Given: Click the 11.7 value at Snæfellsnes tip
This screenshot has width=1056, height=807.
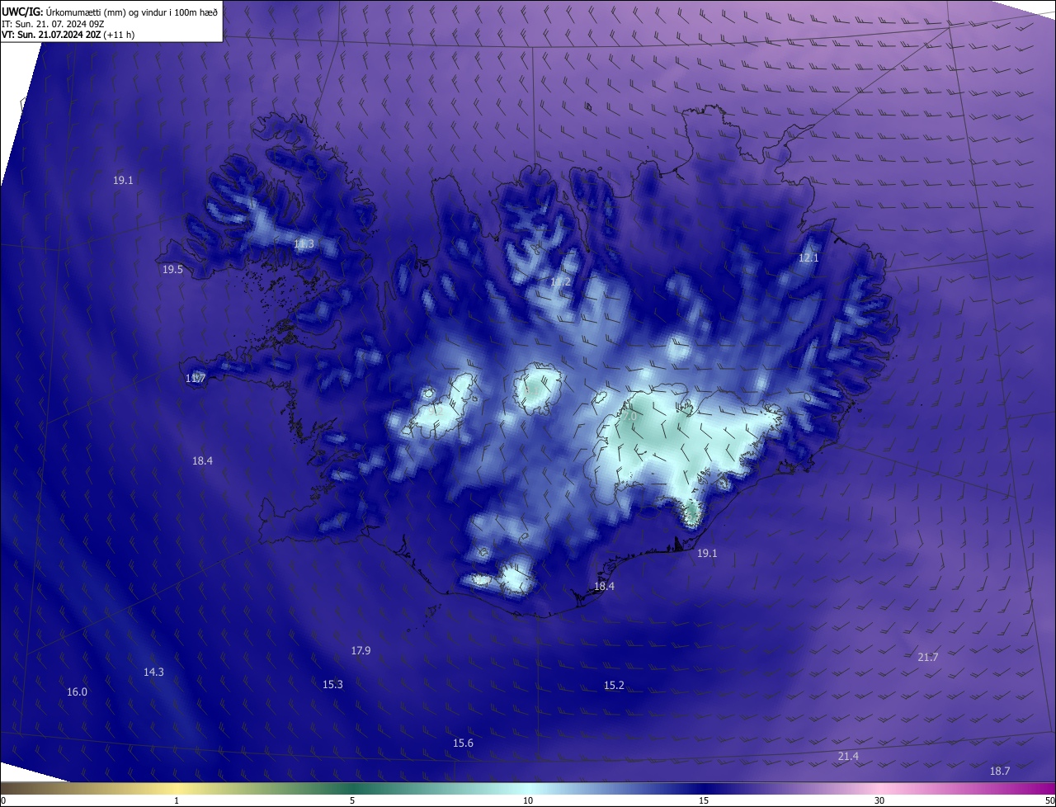Looking at the screenshot, I should point(196,378).
